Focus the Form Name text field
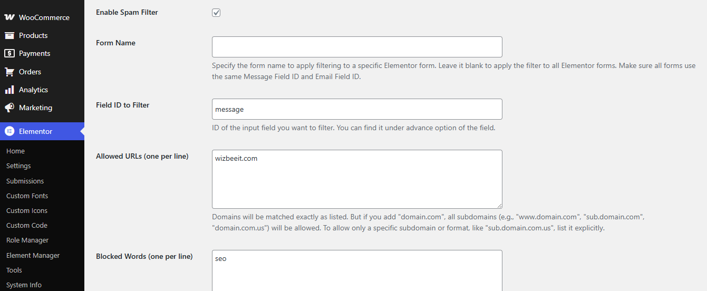 tap(357, 47)
